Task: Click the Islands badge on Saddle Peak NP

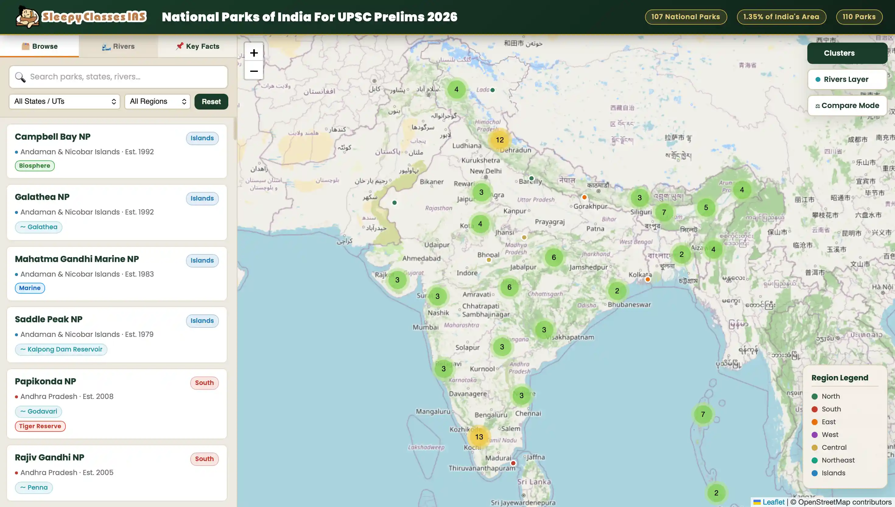Action: (202, 321)
